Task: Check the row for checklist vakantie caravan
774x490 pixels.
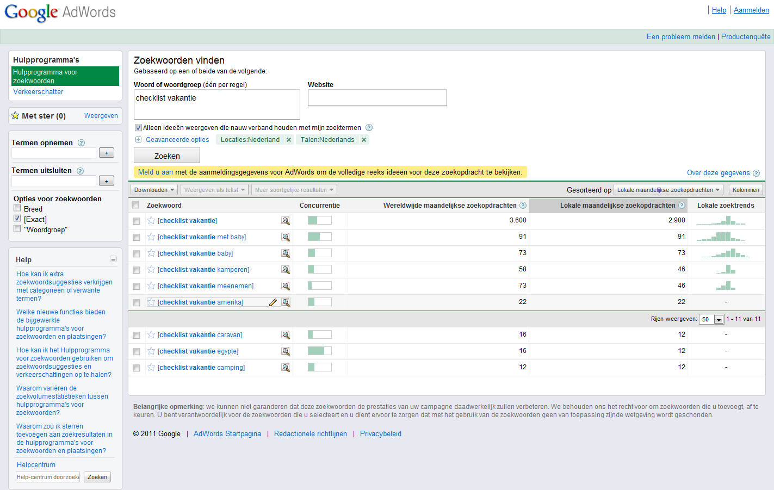Action: [x=137, y=335]
